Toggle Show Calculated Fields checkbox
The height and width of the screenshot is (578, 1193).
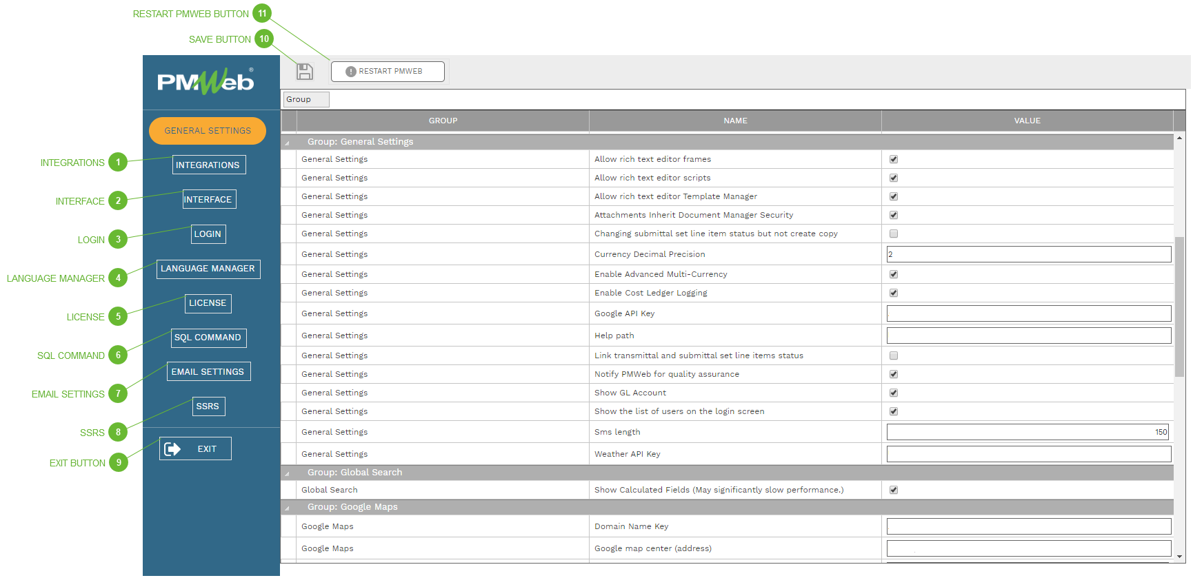pos(894,490)
